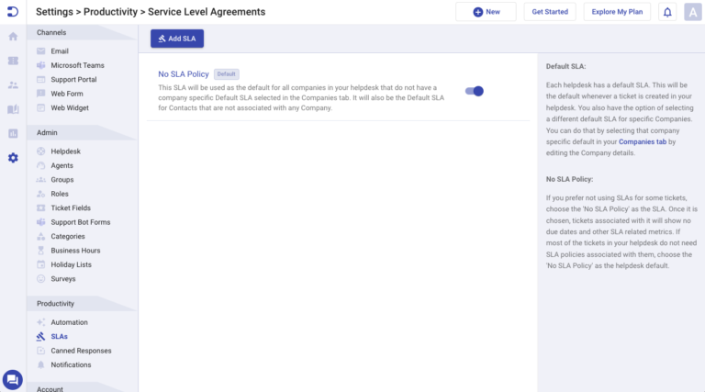Toggle the No SLA Policy switch

pyautogui.click(x=475, y=91)
